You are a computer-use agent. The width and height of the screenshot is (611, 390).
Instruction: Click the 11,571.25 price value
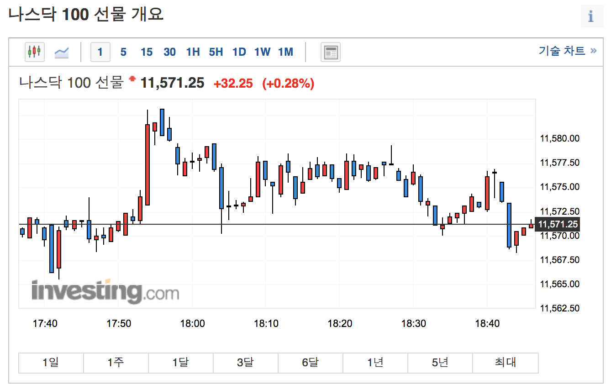click(172, 83)
